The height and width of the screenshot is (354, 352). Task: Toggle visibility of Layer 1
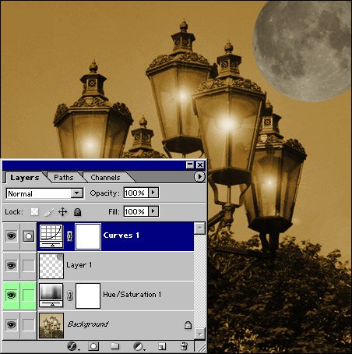point(11,266)
